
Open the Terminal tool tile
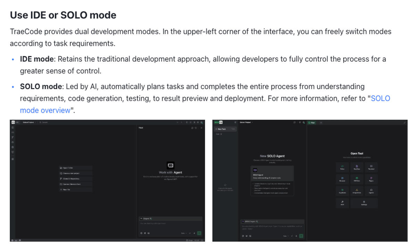pyautogui.click(x=371, y=167)
